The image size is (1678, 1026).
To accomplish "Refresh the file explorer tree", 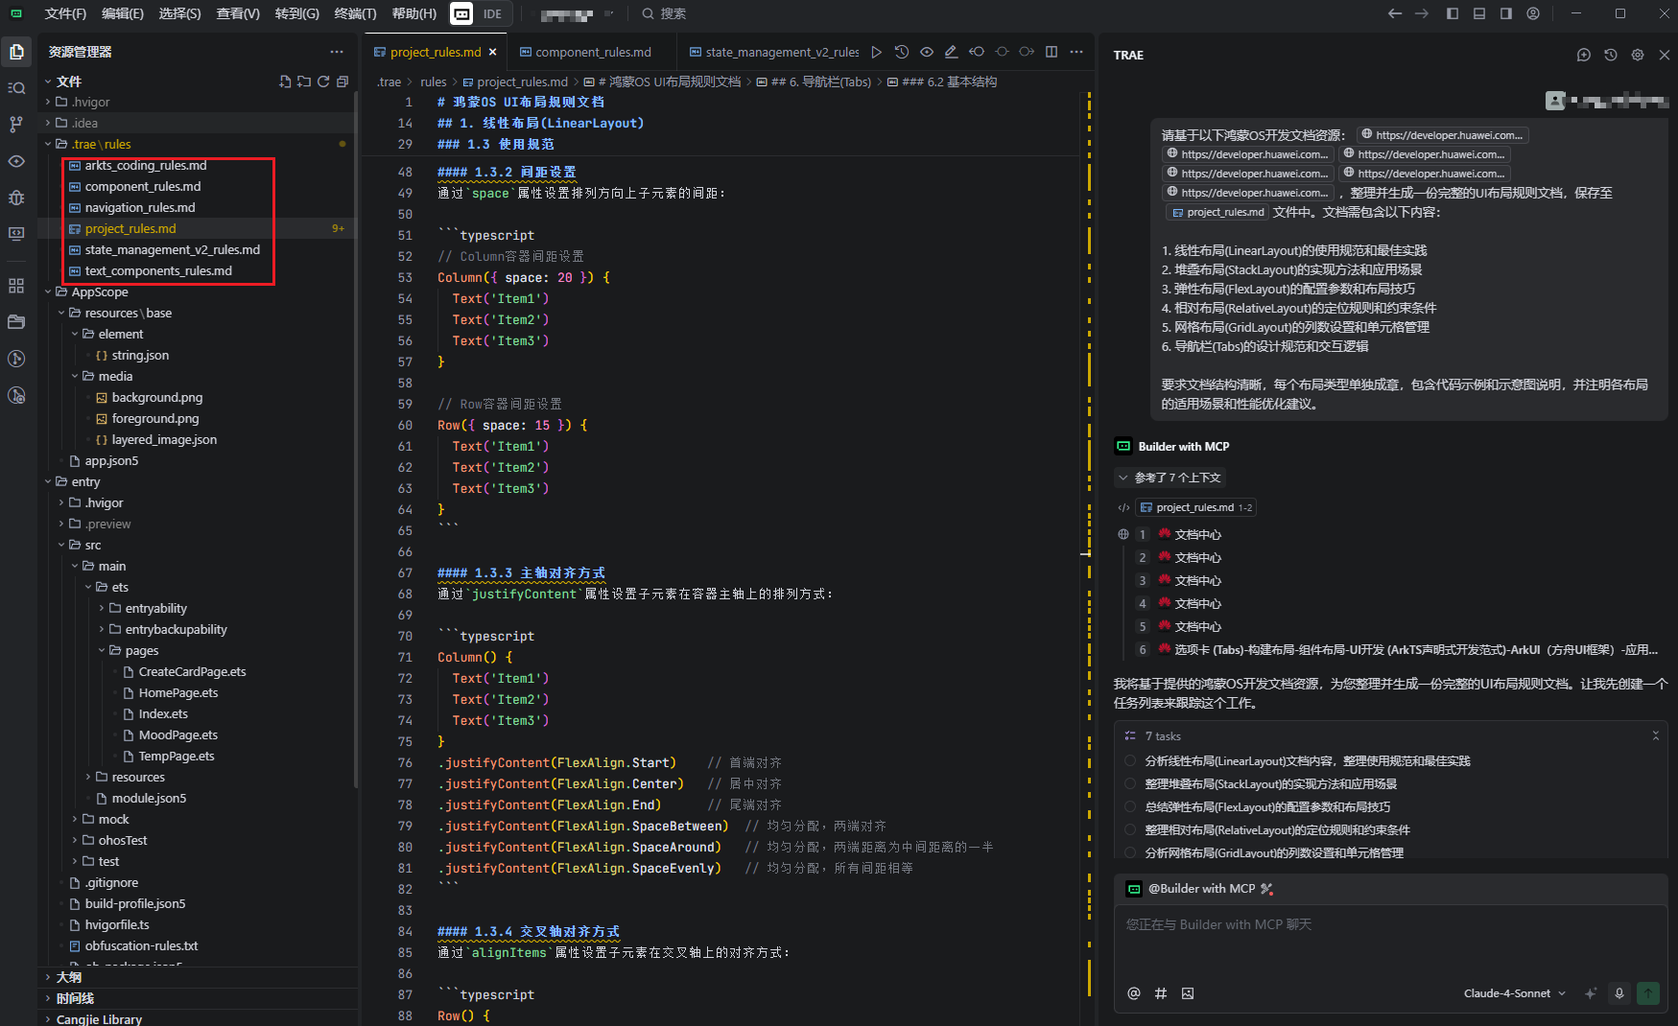I will click(323, 82).
